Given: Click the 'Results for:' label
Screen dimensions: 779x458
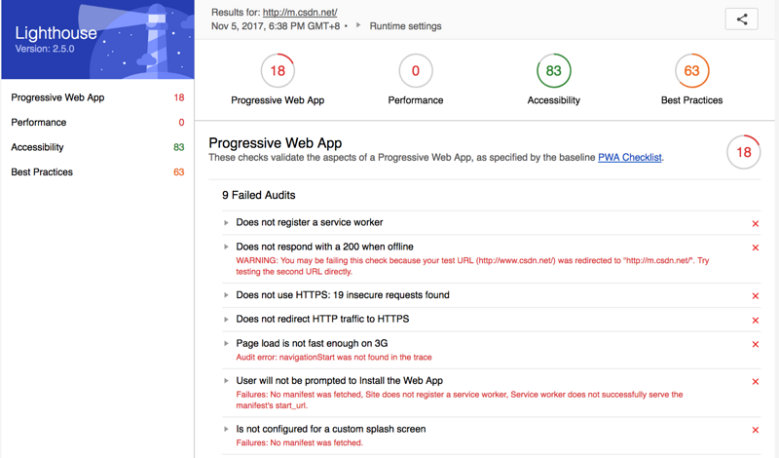Looking at the screenshot, I should (x=236, y=13).
